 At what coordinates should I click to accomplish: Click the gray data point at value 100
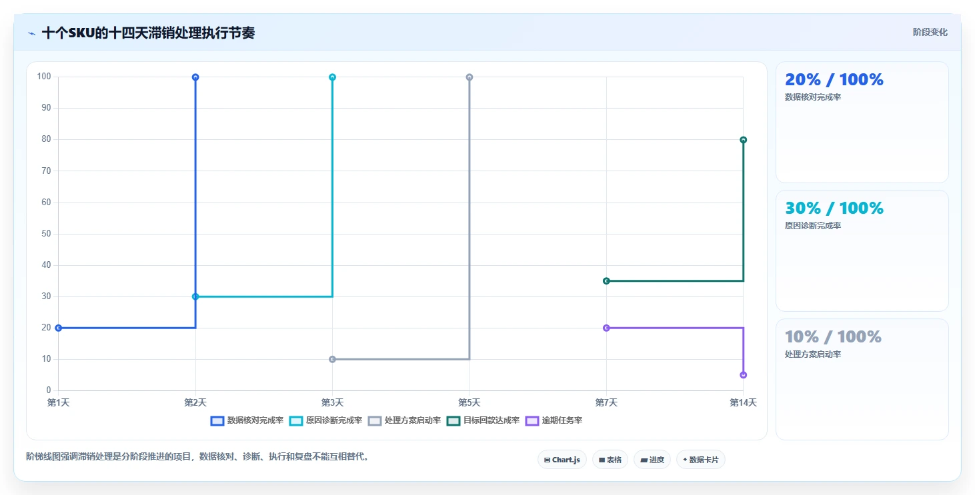click(469, 77)
